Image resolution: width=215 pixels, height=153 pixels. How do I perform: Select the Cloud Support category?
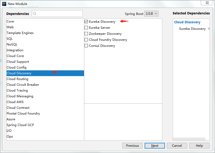[x=45, y=62]
